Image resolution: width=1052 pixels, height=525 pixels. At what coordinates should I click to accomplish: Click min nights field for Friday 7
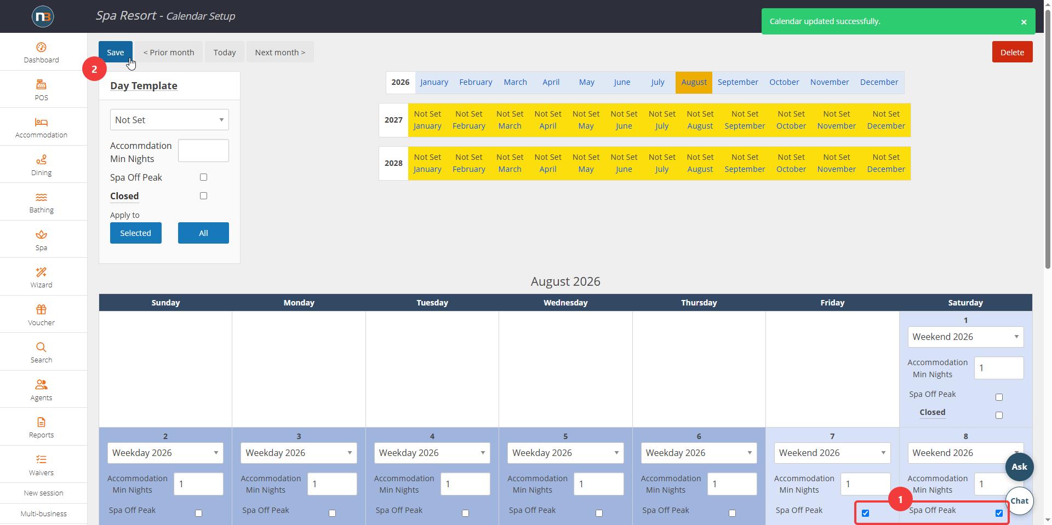pyautogui.click(x=865, y=484)
